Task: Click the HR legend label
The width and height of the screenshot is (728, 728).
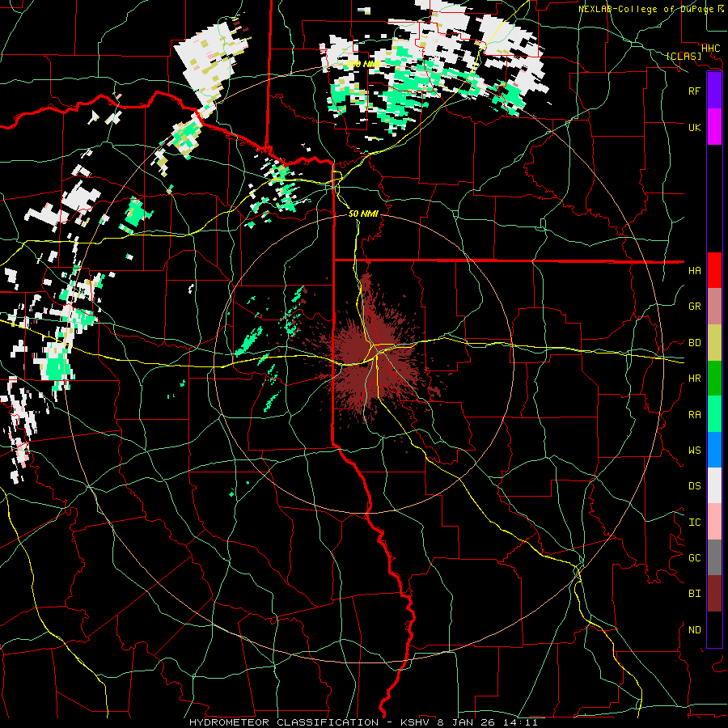Action: [694, 379]
